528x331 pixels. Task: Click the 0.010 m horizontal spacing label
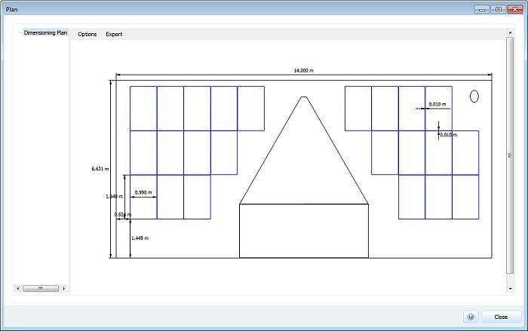(x=437, y=104)
